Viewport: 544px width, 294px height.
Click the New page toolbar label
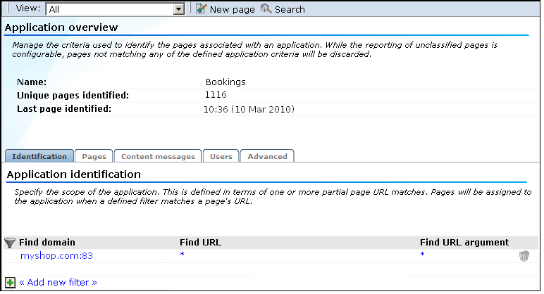[232, 10]
